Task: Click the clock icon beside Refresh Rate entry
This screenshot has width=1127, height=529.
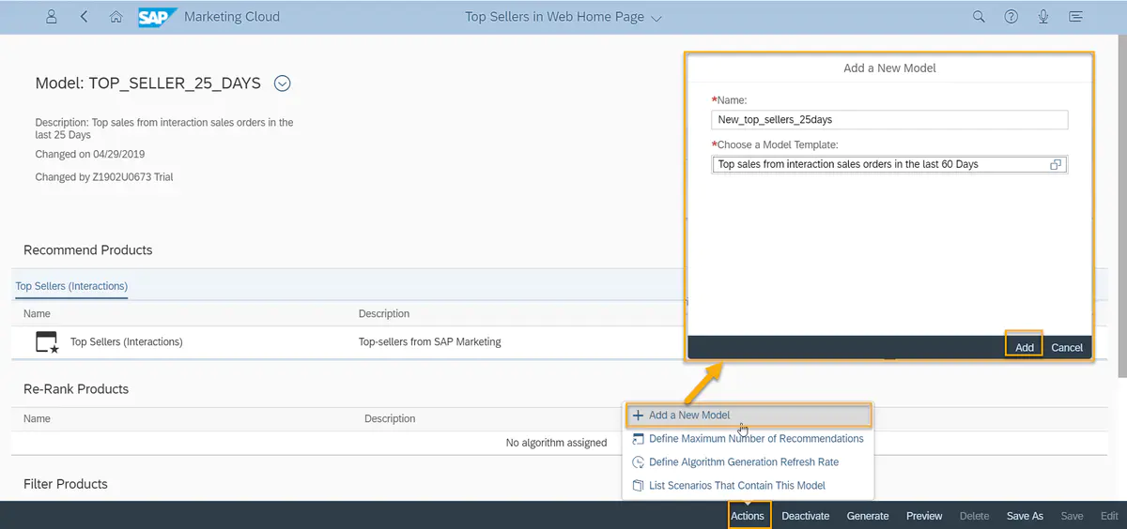Action: 639,461
